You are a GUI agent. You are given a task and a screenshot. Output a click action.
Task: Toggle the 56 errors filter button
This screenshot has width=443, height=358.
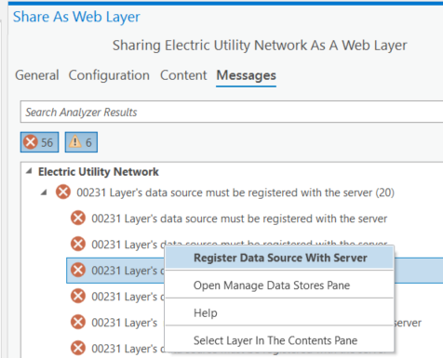coord(39,142)
